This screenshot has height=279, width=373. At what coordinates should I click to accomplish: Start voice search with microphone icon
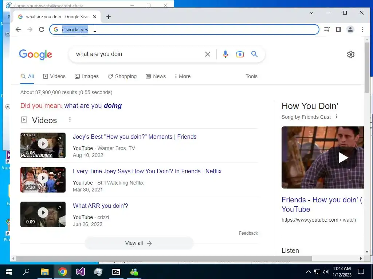225,54
